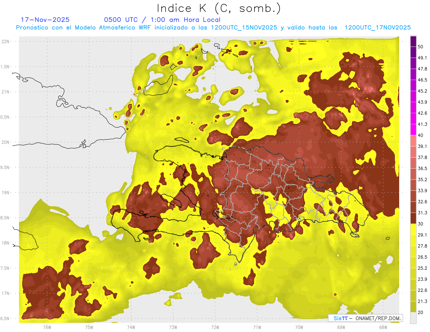Click the "69W" longitude axis label
This screenshot has height=332, width=430.
341,327
